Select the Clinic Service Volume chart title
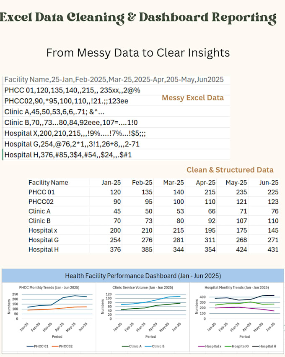 pyautogui.click(x=143, y=288)
